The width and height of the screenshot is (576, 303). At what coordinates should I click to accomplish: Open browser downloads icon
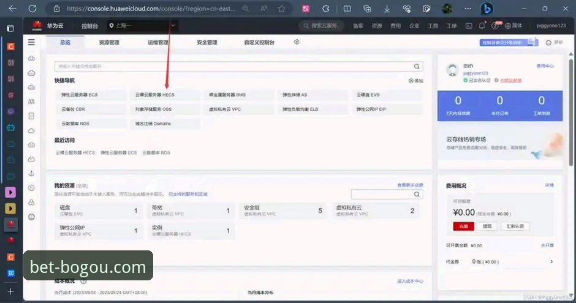[387, 9]
